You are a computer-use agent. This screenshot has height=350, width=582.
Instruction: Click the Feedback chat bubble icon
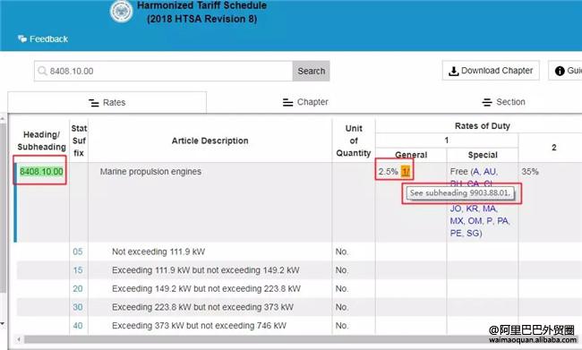click(x=22, y=38)
